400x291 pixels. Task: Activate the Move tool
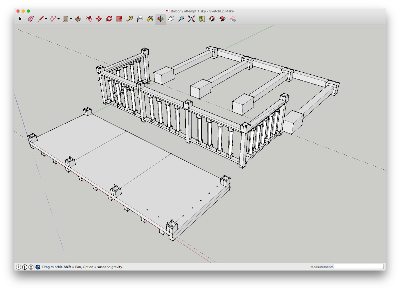99,19
